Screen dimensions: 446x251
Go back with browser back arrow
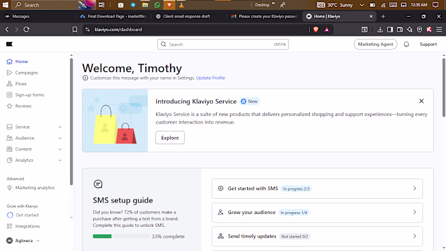pos(7,29)
